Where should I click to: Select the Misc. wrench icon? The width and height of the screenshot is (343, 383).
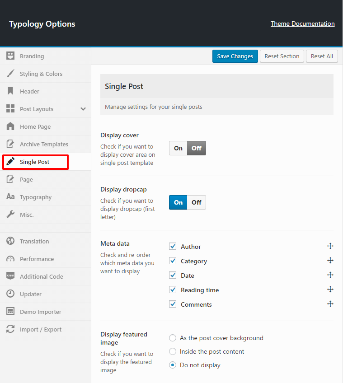(x=10, y=215)
